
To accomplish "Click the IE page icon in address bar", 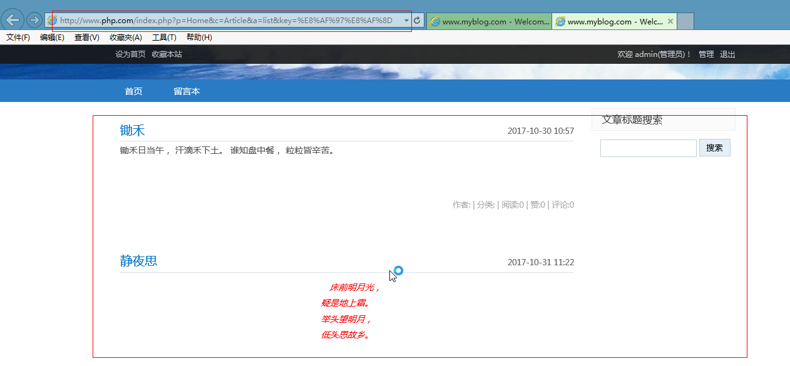I will [x=53, y=21].
